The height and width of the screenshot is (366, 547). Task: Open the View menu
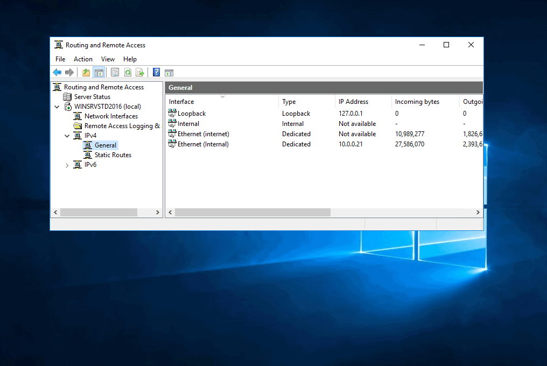[x=108, y=59]
